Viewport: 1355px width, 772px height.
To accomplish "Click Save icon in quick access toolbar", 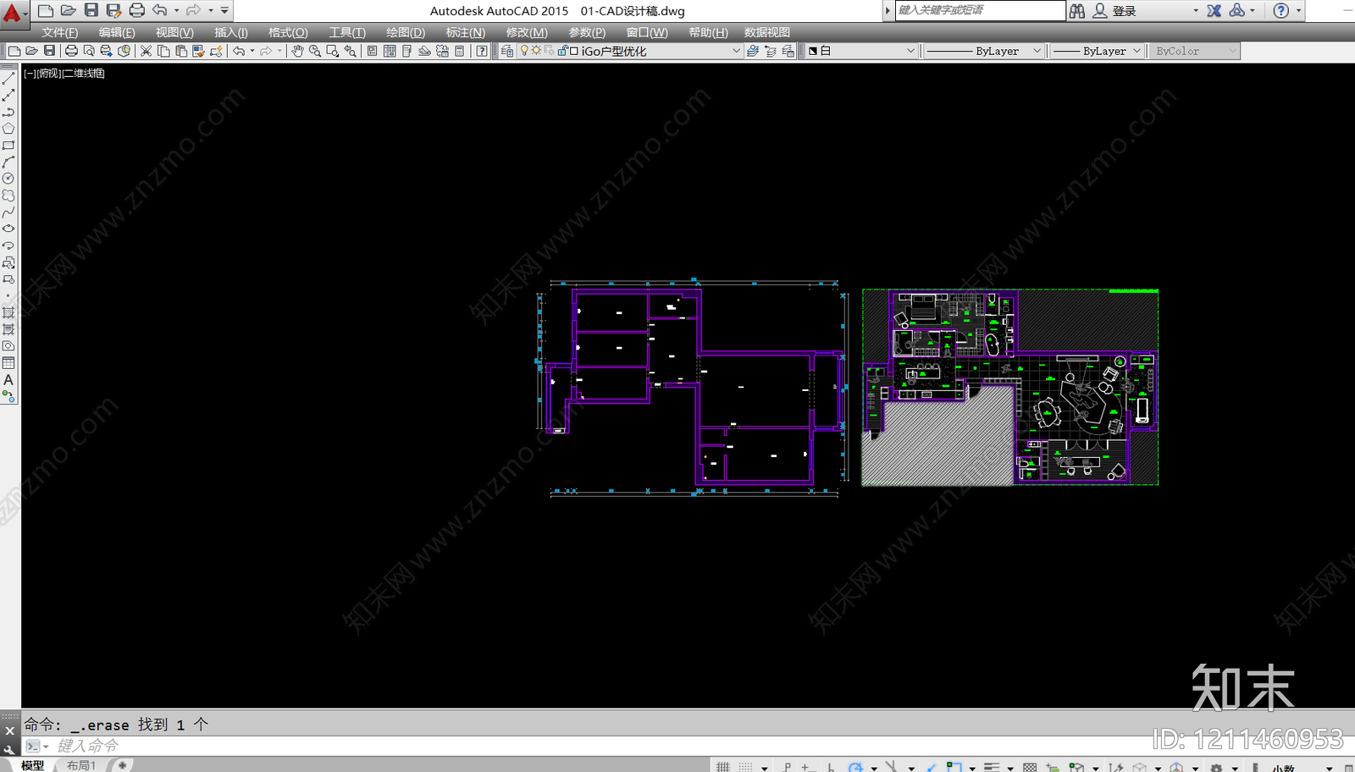I will pos(91,10).
